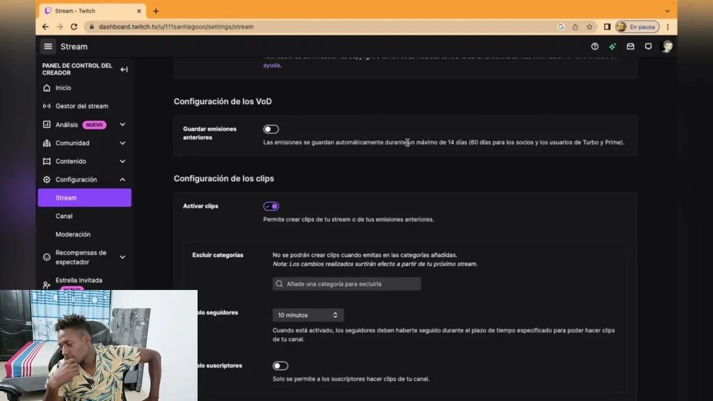Viewport: 713px width, 401px height.
Task: Open the Twitch help question-mark icon
Action: (595, 47)
